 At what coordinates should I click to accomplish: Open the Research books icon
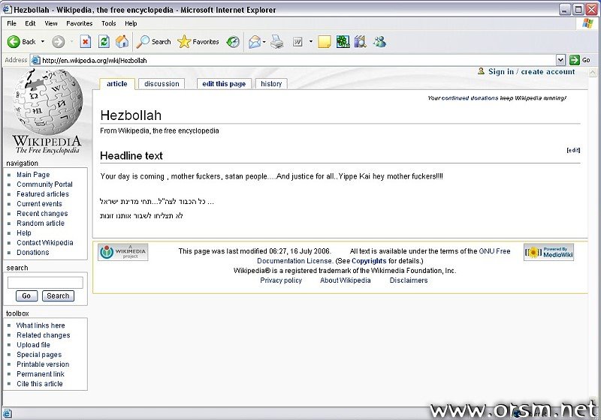361,42
